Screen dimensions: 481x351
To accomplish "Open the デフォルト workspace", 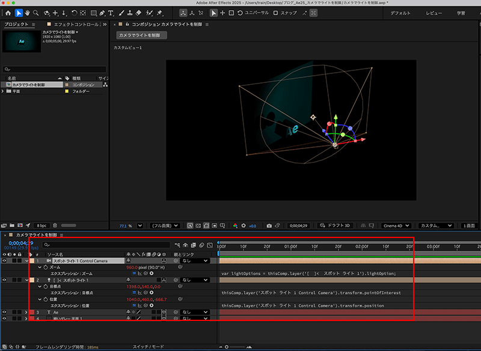I will click(400, 13).
